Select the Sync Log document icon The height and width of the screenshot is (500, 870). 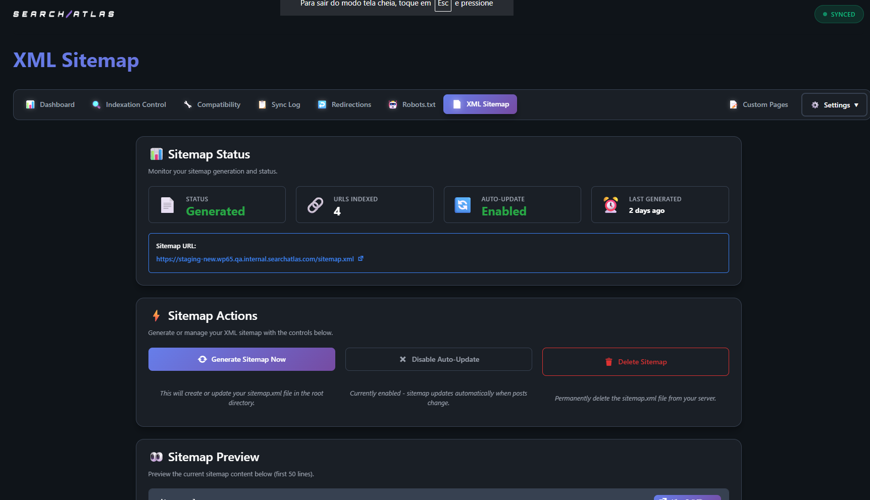coord(262,104)
